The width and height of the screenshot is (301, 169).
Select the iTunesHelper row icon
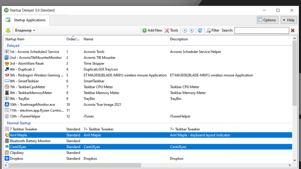(x=7, y=116)
